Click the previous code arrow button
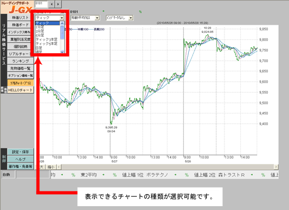This screenshot has height=210, width=289. 52,4
